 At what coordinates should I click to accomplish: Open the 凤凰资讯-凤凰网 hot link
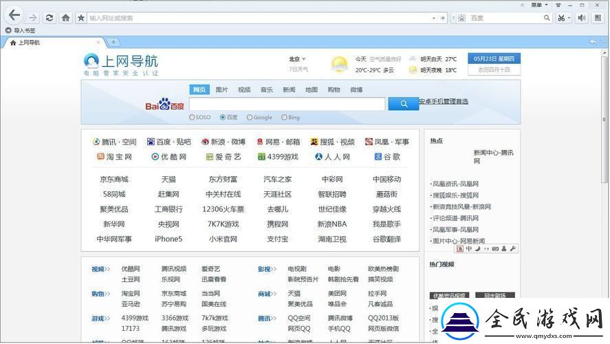click(x=455, y=184)
